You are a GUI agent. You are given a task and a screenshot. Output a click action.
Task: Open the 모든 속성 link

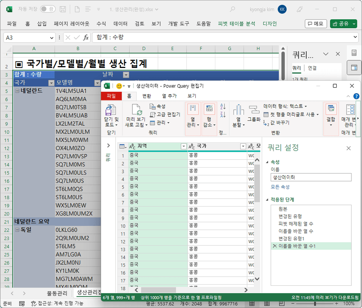coord(280,187)
